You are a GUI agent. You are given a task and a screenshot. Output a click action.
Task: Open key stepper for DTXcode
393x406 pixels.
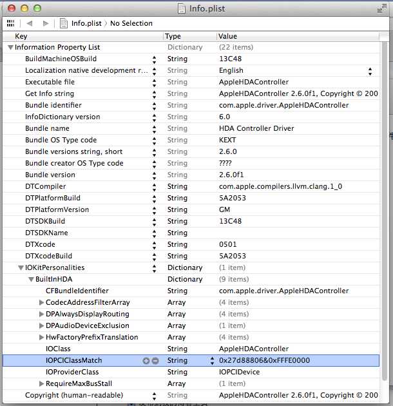click(154, 246)
